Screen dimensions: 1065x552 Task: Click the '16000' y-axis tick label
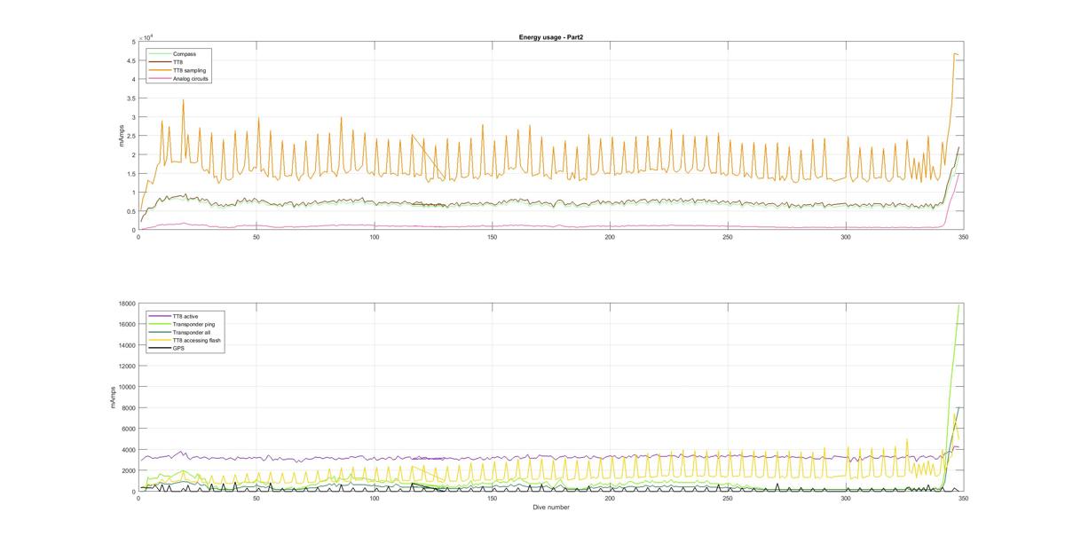point(126,325)
